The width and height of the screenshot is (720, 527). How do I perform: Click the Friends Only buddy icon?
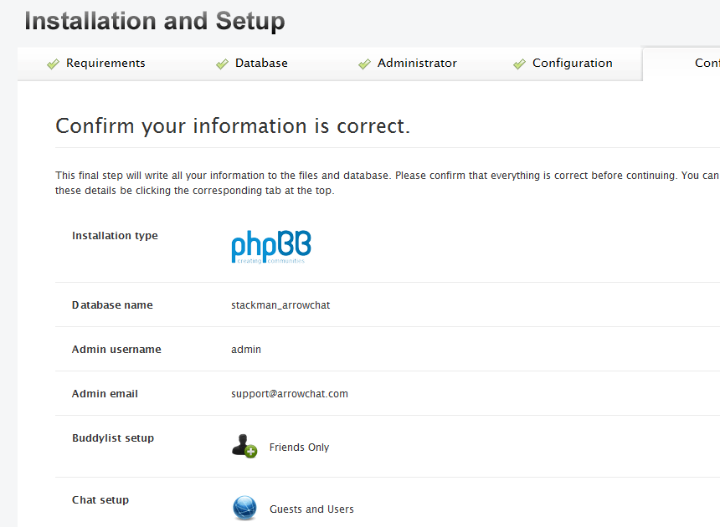pos(244,446)
